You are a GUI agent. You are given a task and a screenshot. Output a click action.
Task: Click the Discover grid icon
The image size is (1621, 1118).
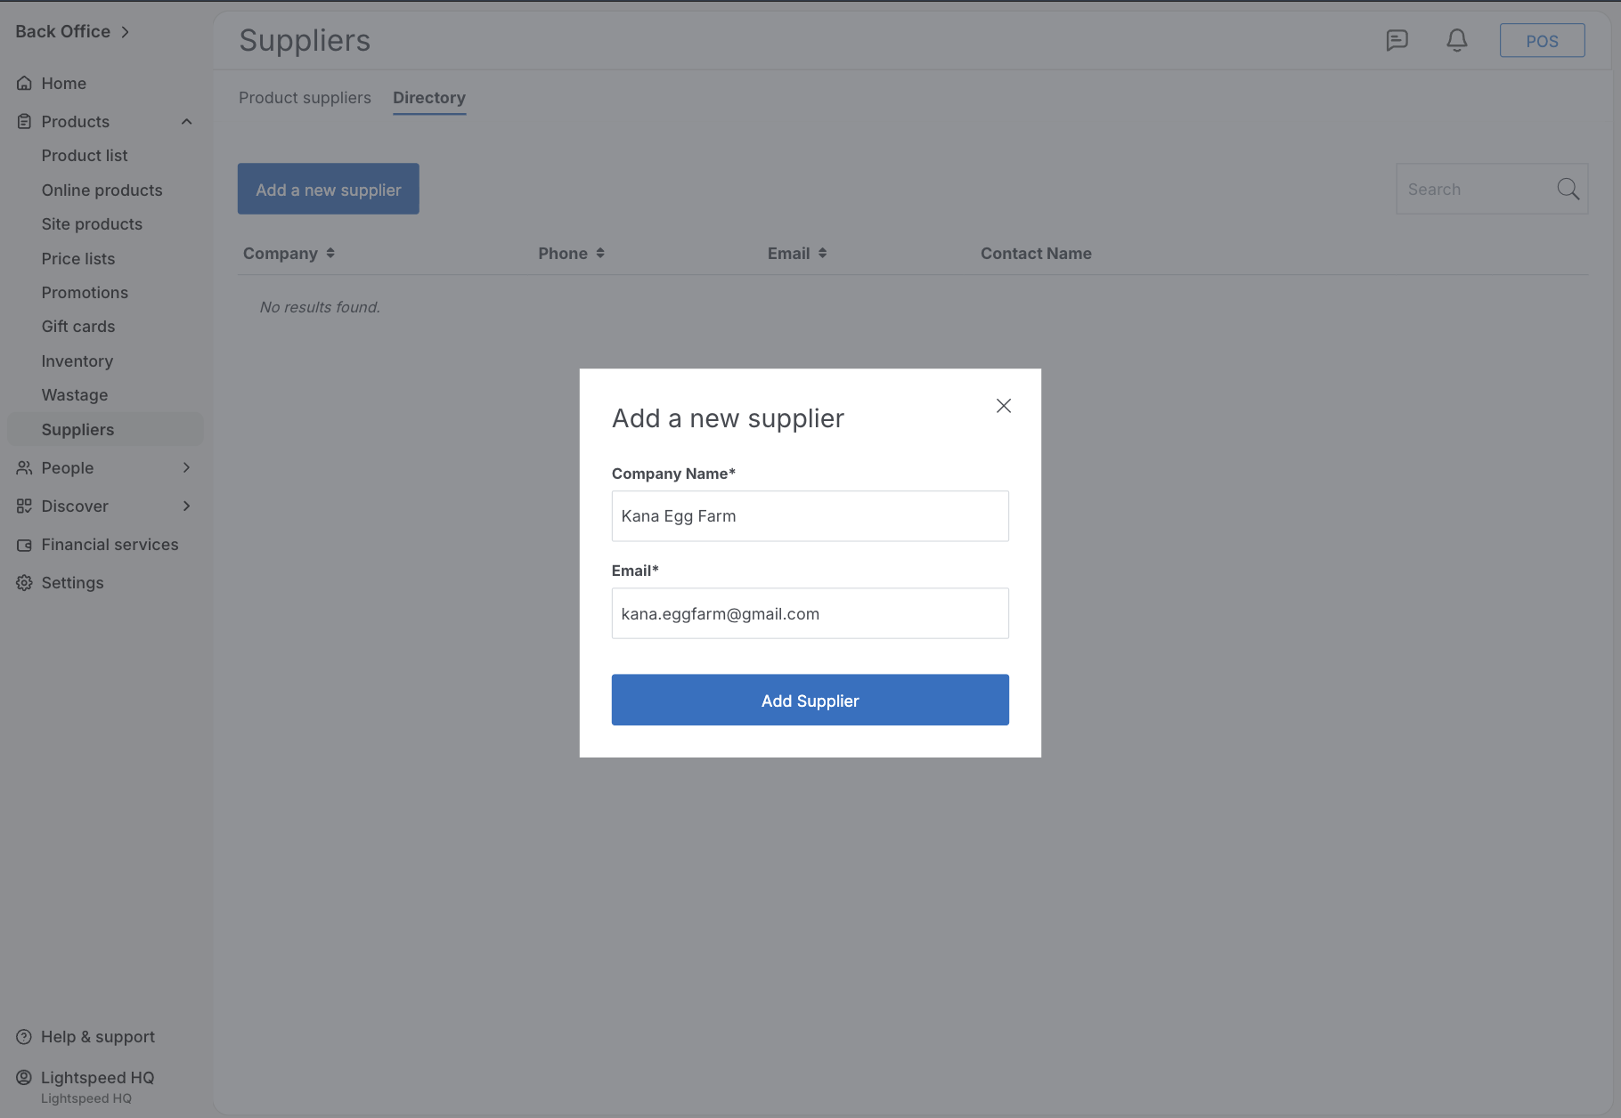[24, 506]
